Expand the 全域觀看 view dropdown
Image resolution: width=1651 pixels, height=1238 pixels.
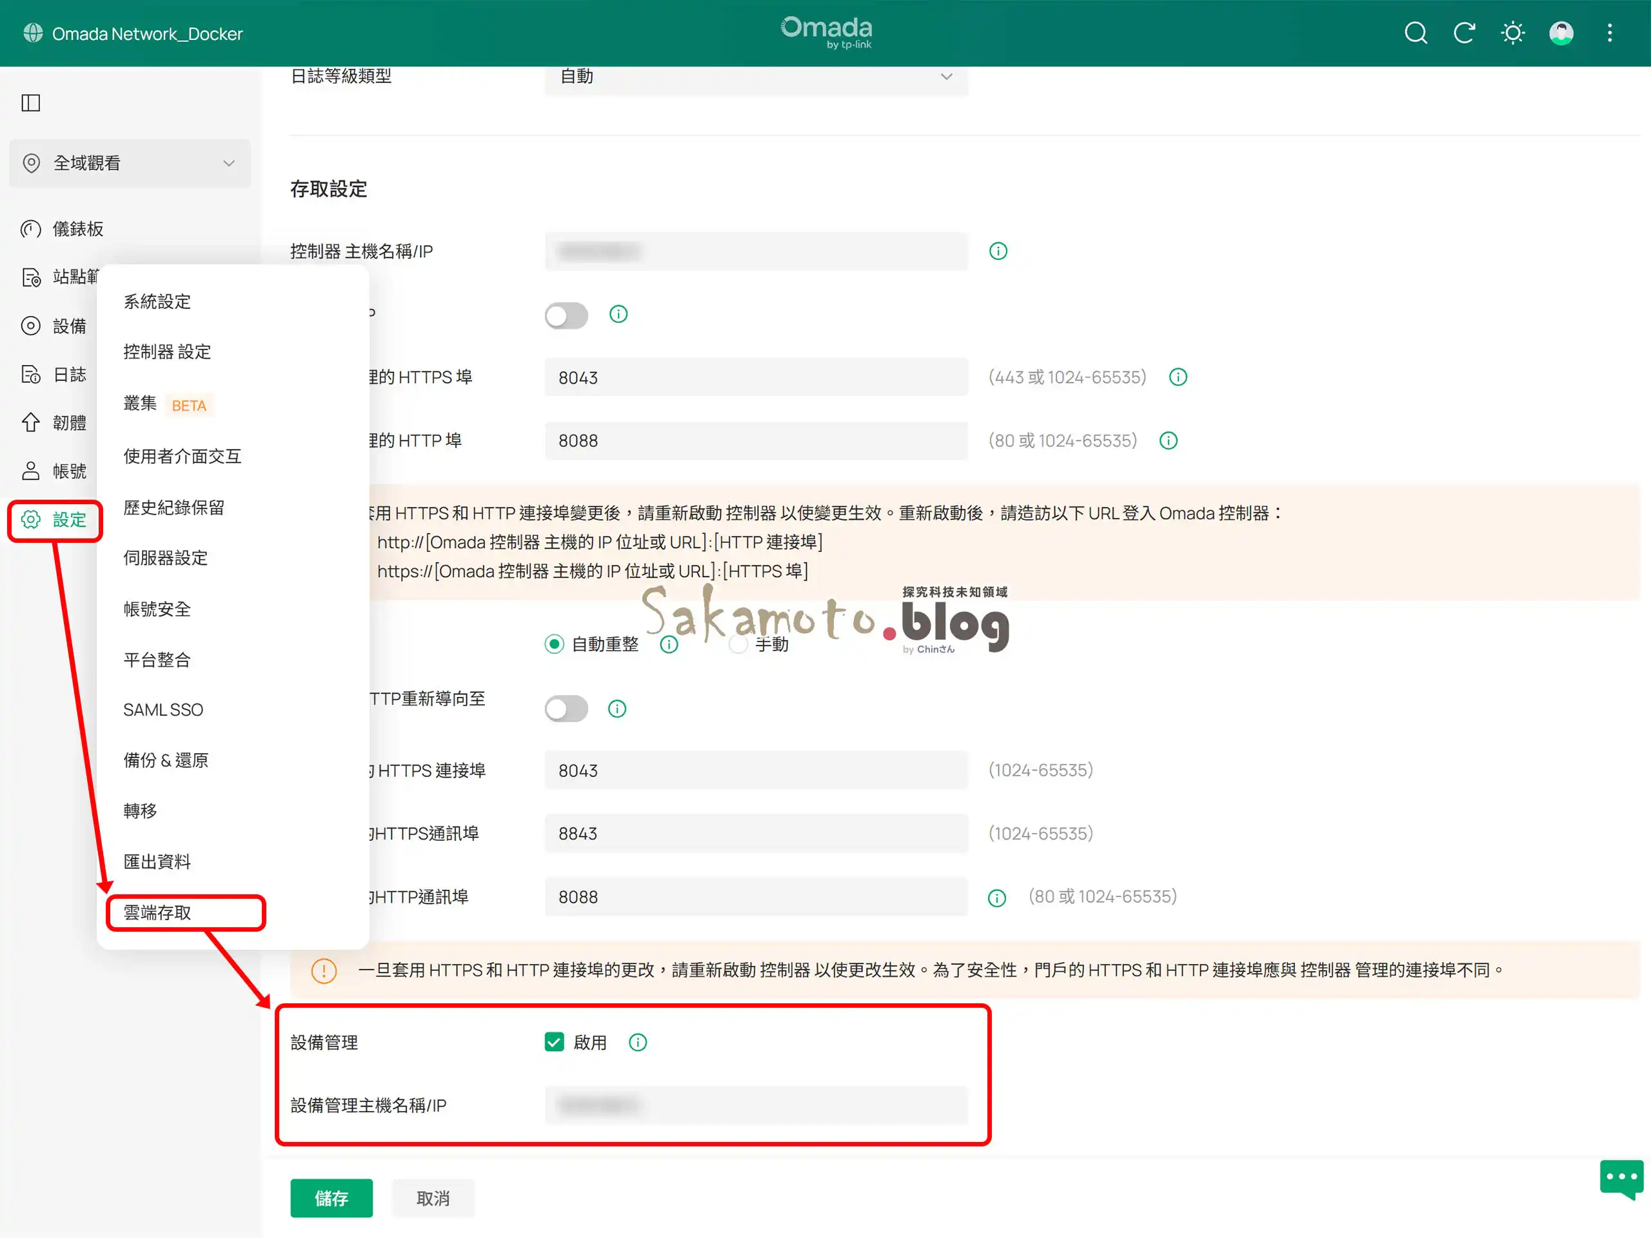point(130,162)
